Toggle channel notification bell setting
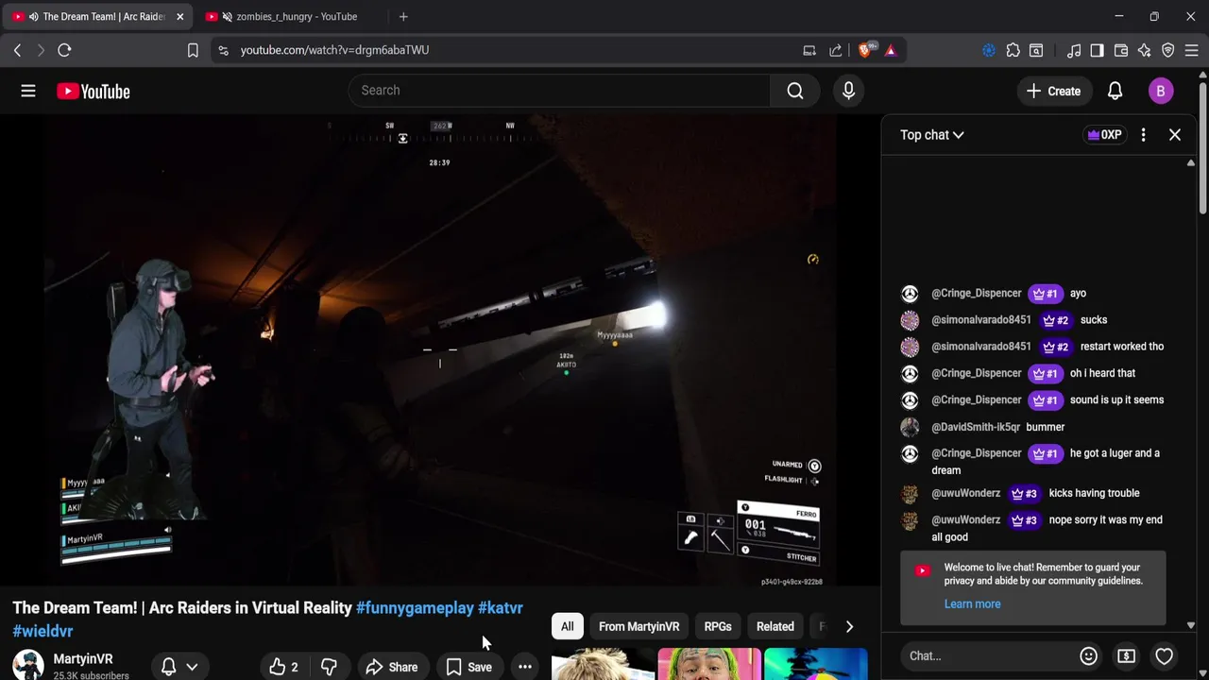The width and height of the screenshot is (1209, 680). point(169,667)
